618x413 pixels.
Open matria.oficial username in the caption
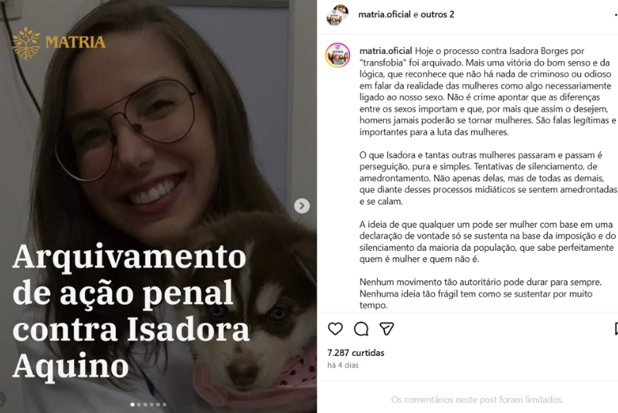pos(385,51)
